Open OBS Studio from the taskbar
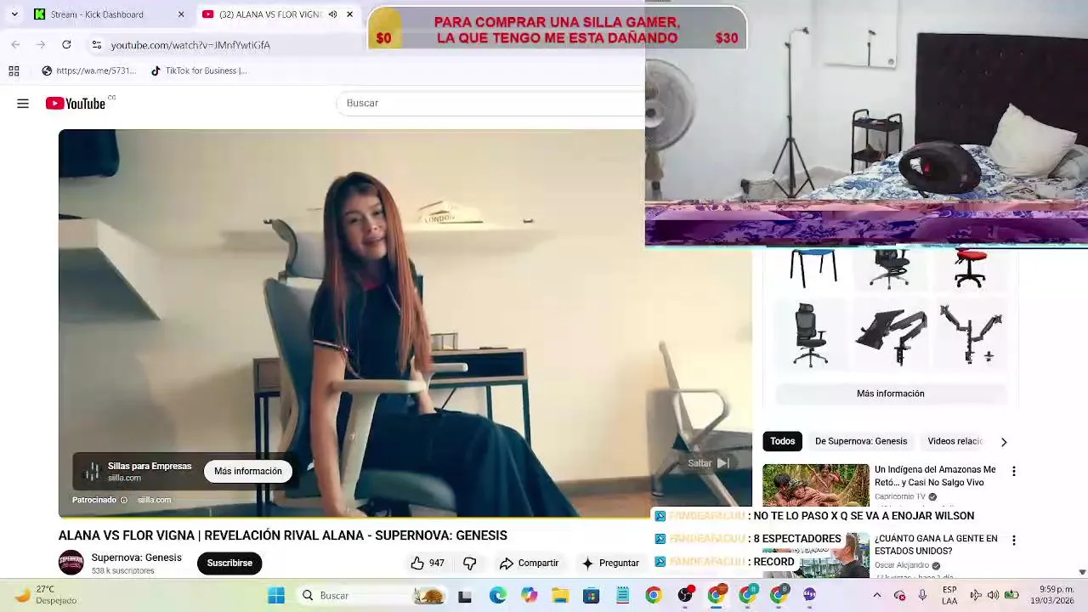This screenshot has height=612, width=1088. click(x=685, y=596)
